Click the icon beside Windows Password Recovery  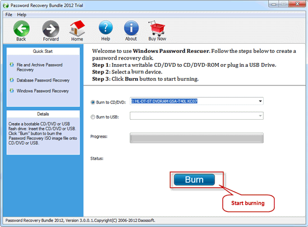click(x=12, y=90)
